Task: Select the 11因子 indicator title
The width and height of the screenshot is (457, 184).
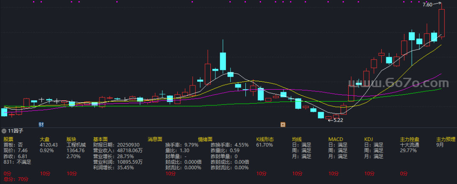Action: point(15,131)
